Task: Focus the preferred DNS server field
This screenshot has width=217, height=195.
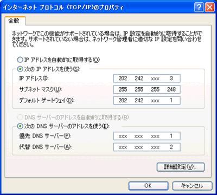Action: (x=147, y=136)
